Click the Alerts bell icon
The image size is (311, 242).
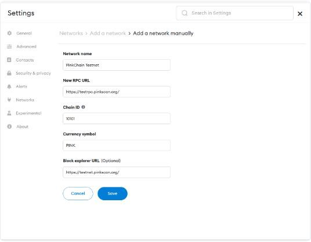pos(9,86)
